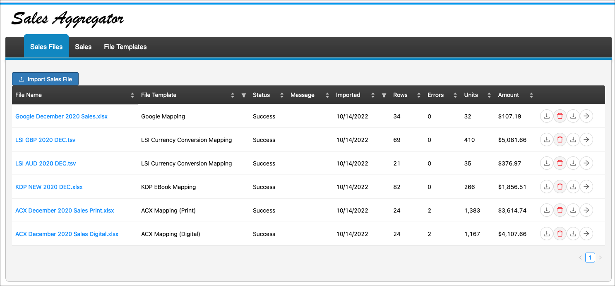This screenshot has width=615, height=286.
Task: Click the "$107.19" amount cell
Action: (x=510, y=116)
